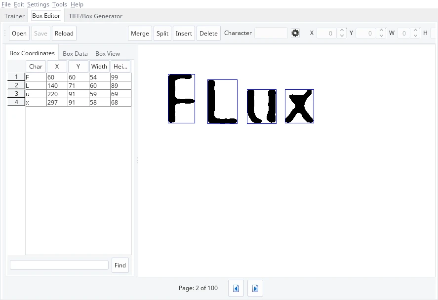Click the Open button
Screen dimensions: 438x300
point(19,34)
